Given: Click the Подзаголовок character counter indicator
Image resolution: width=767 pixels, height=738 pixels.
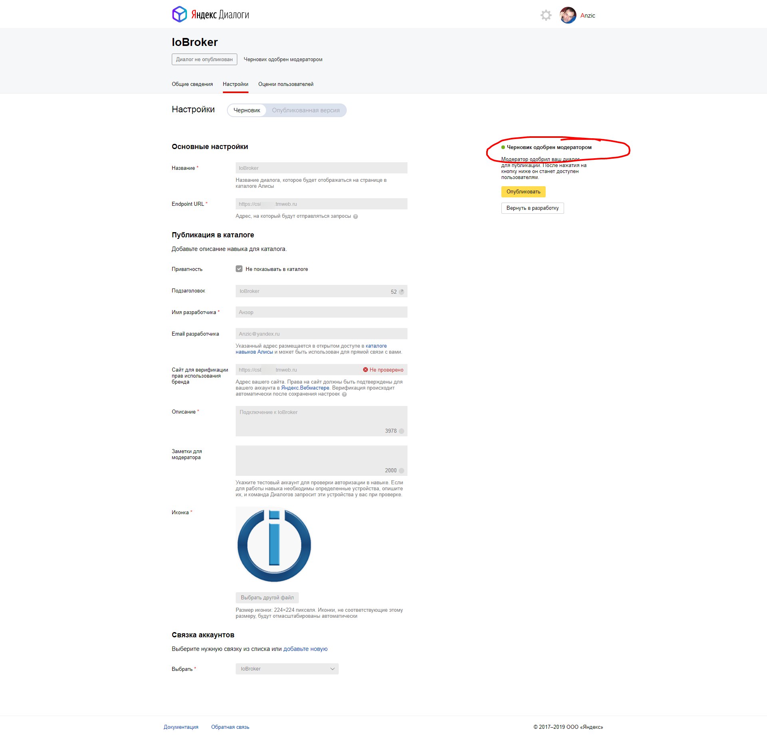Looking at the screenshot, I should 401,292.
